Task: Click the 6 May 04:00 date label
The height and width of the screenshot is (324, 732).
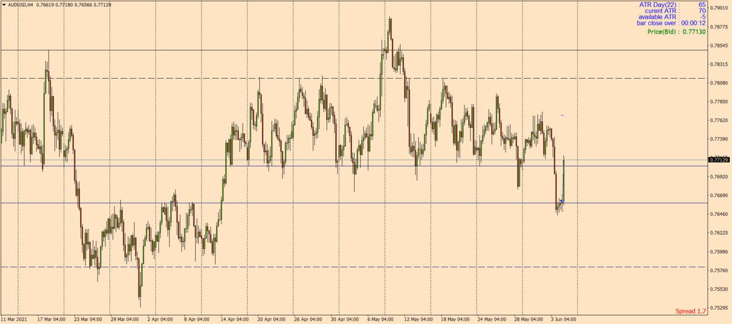Action: [x=382, y=319]
